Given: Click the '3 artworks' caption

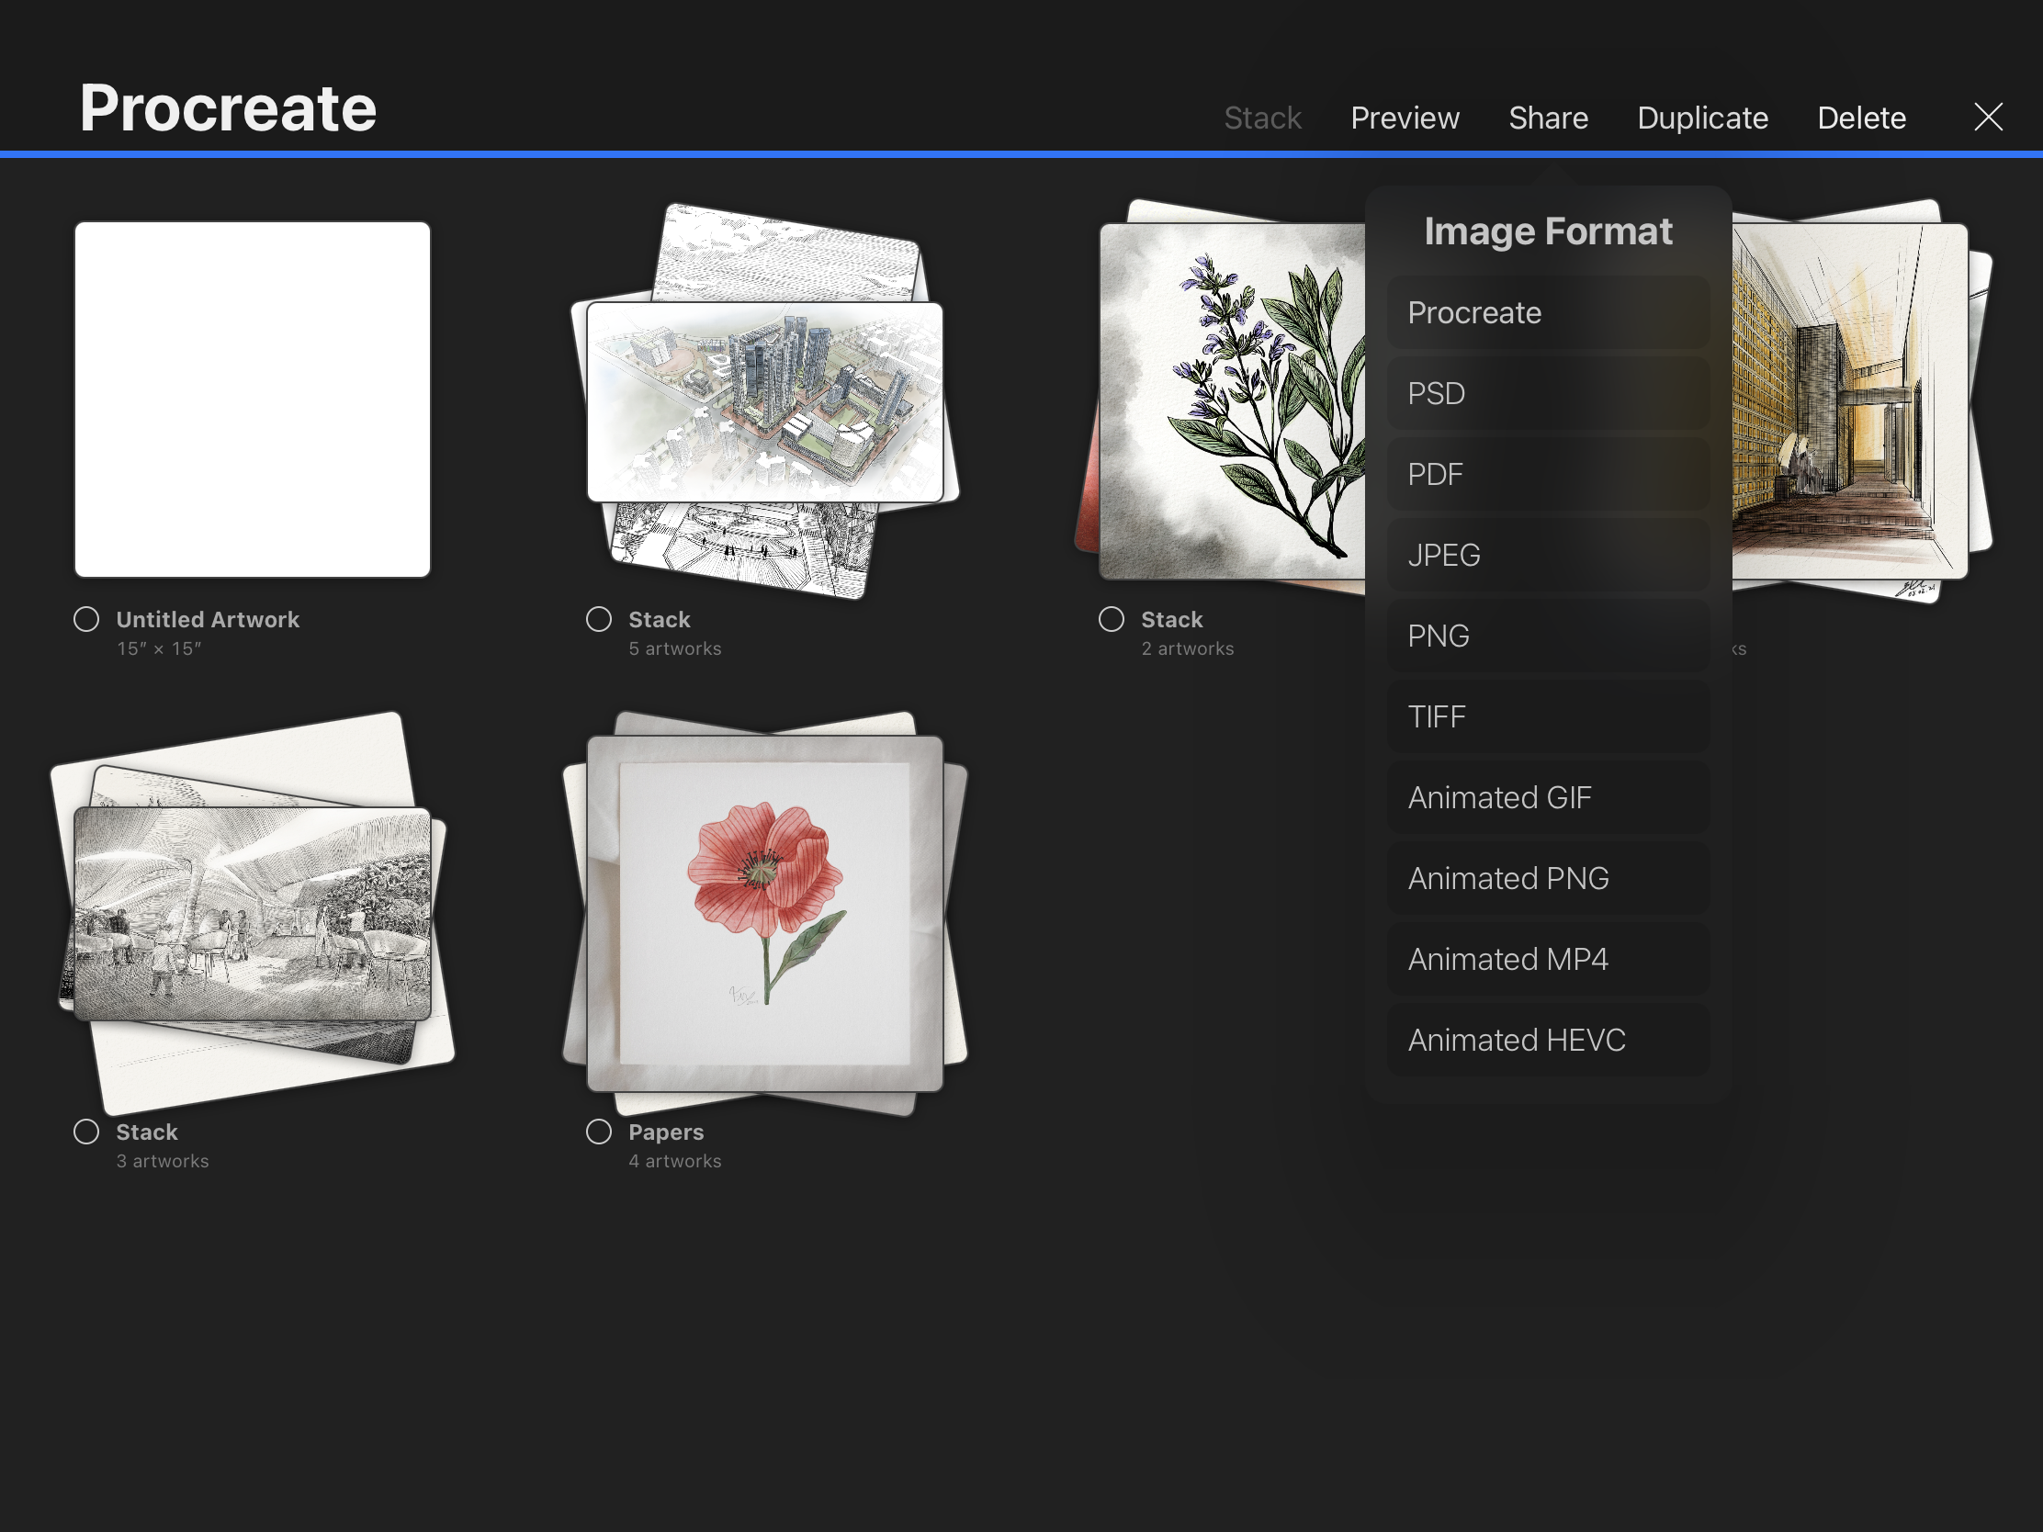Looking at the screenshot, I should (163, 1162).
